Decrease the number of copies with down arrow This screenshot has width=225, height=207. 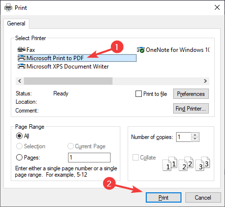(x=195, y=139)
